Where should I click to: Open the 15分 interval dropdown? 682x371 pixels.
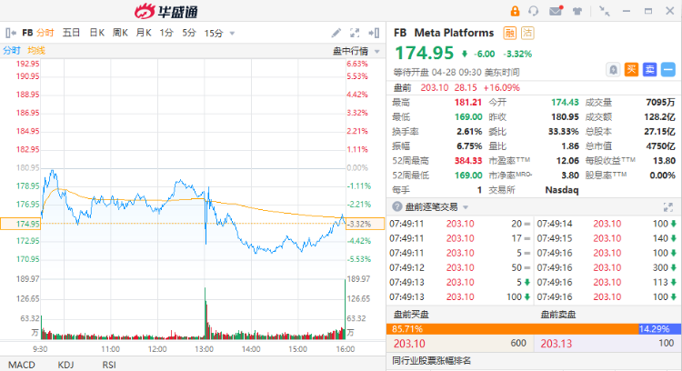[x=218, y=33]
